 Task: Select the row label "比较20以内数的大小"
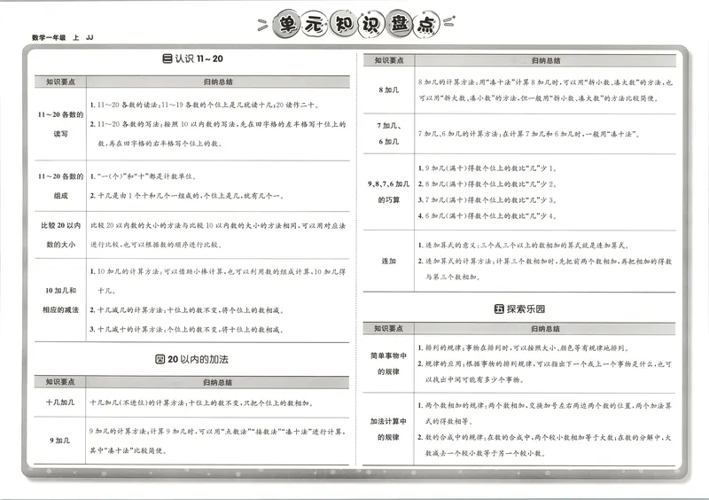click(60, 235)
